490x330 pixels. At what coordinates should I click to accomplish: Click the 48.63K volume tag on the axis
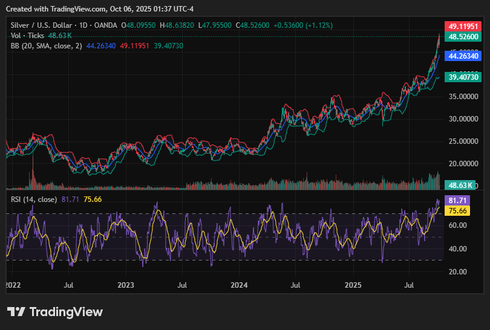(463, 185)
